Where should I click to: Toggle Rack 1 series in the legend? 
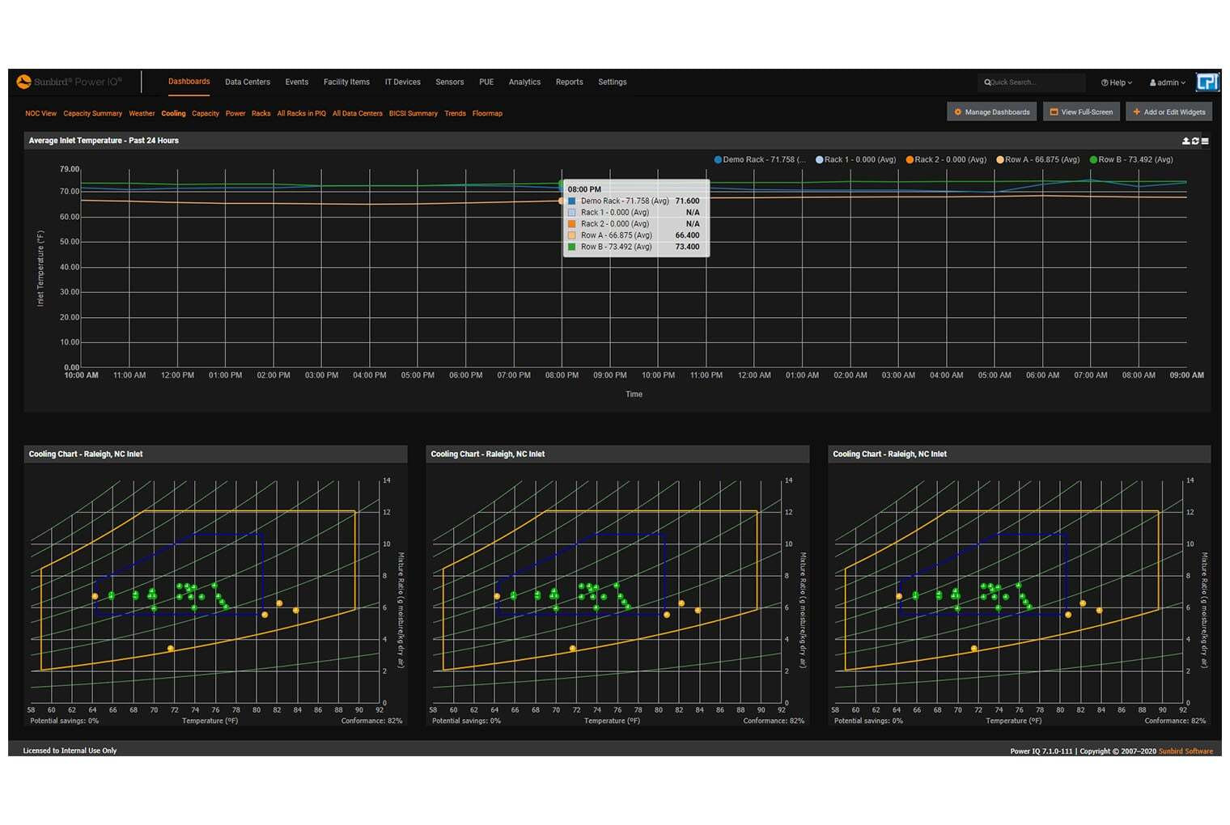coord(859,160)
